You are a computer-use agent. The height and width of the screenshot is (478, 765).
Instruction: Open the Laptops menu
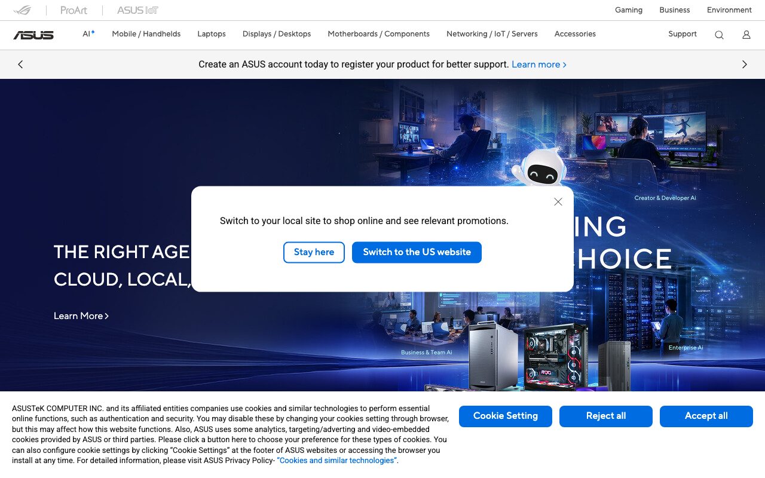click(x=212, y=34)
